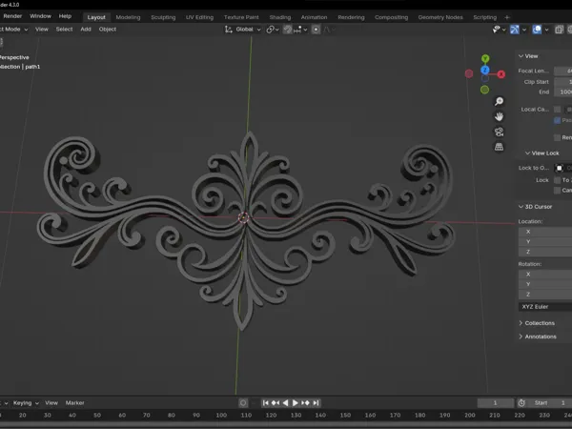Switch to the Sculpting workspace tab

163,17
